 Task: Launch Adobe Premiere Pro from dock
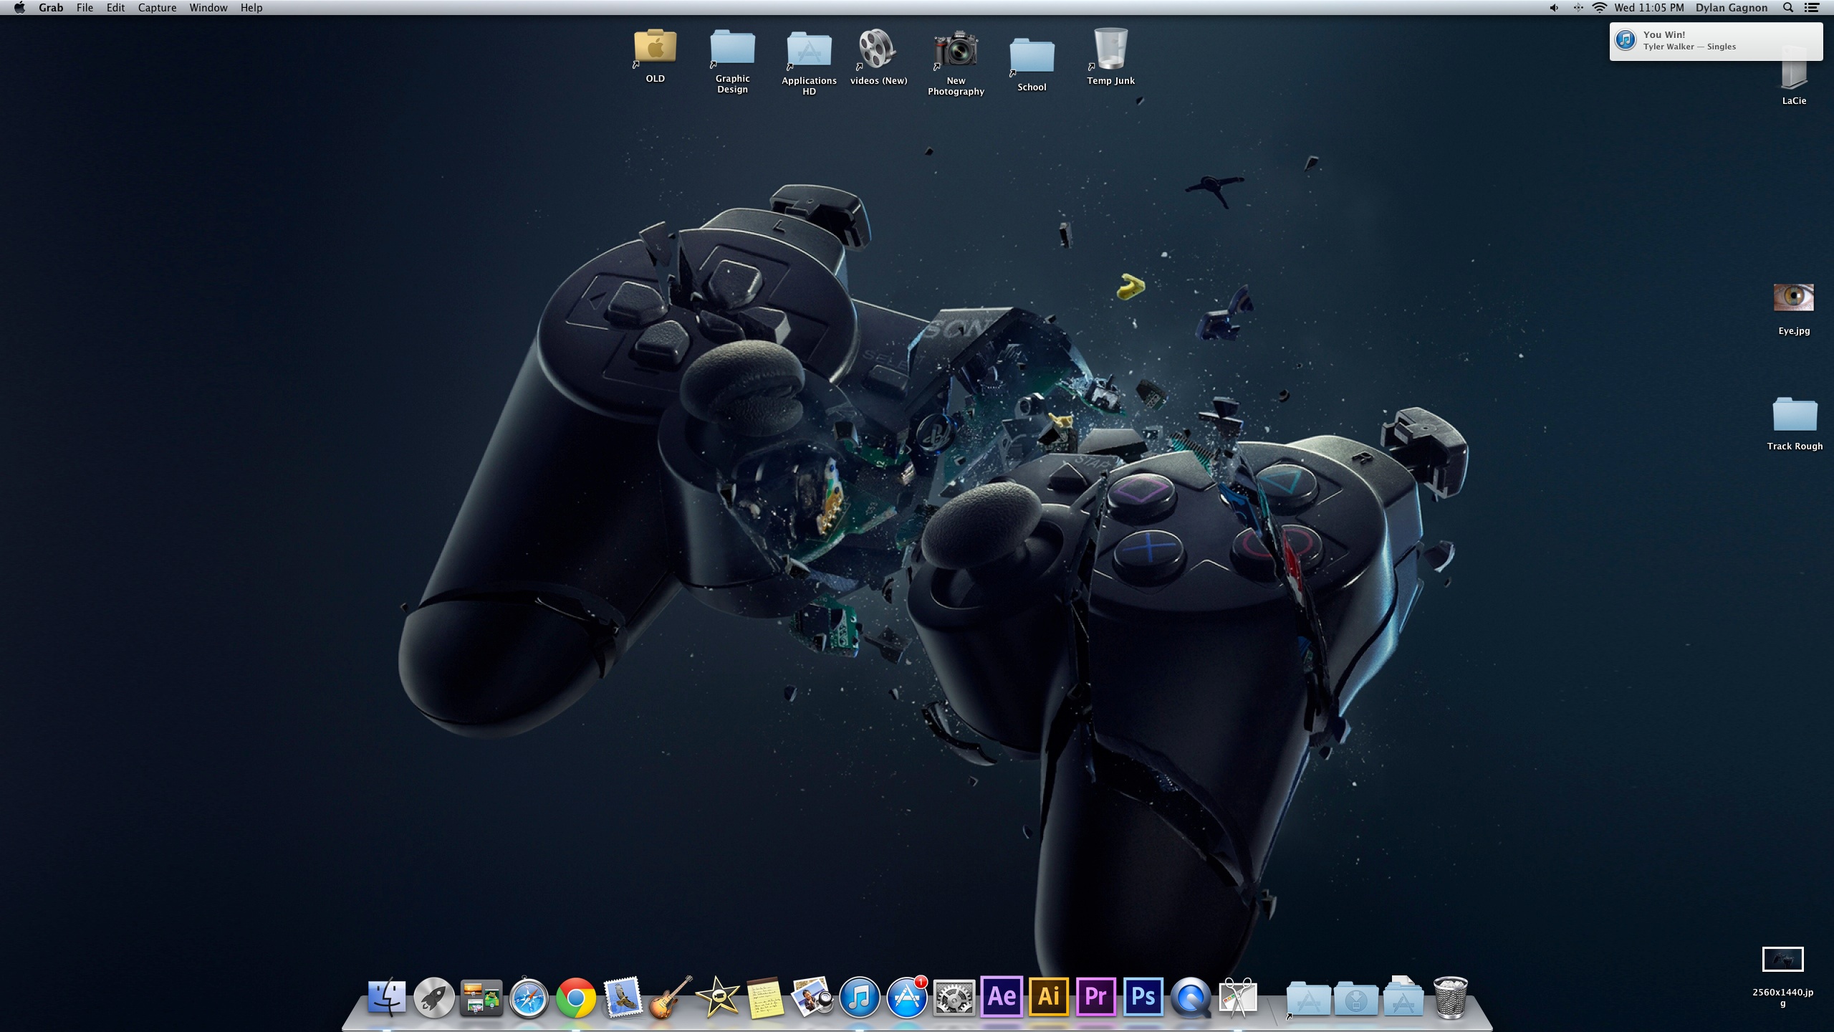pos(1096,996)
